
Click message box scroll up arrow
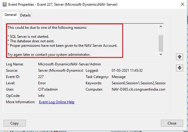click(161, 26)
